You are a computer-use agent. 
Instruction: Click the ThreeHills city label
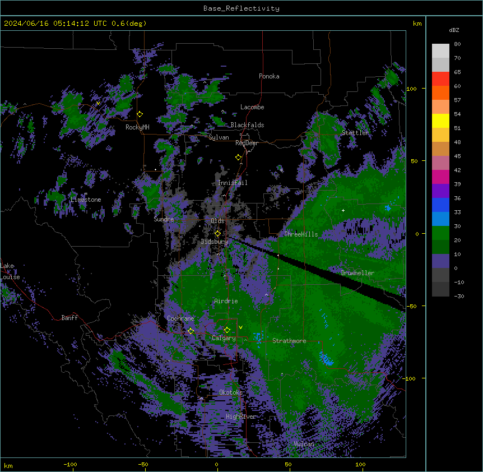coord(301,234)
